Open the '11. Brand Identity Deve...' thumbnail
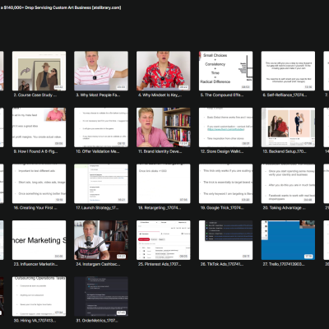 click(x=164, y=127)
